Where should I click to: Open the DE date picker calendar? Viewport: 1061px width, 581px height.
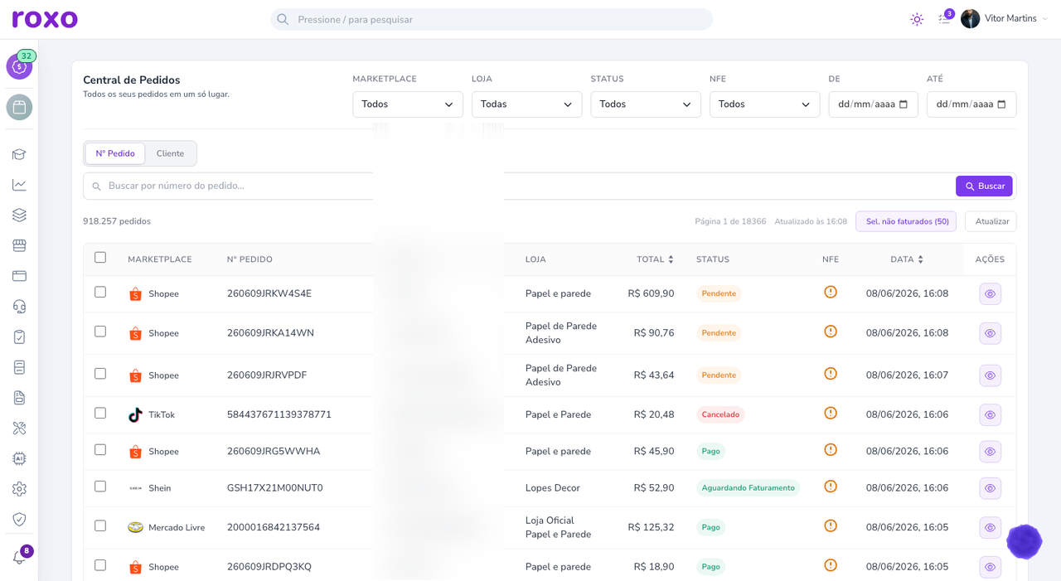(904, 104)
